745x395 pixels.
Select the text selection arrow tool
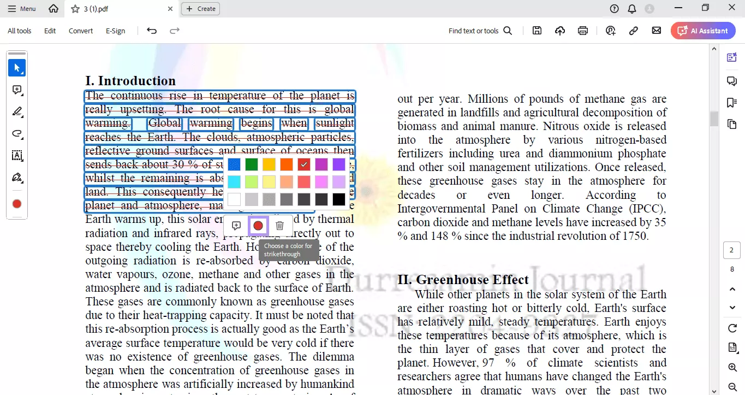[16, 68]
